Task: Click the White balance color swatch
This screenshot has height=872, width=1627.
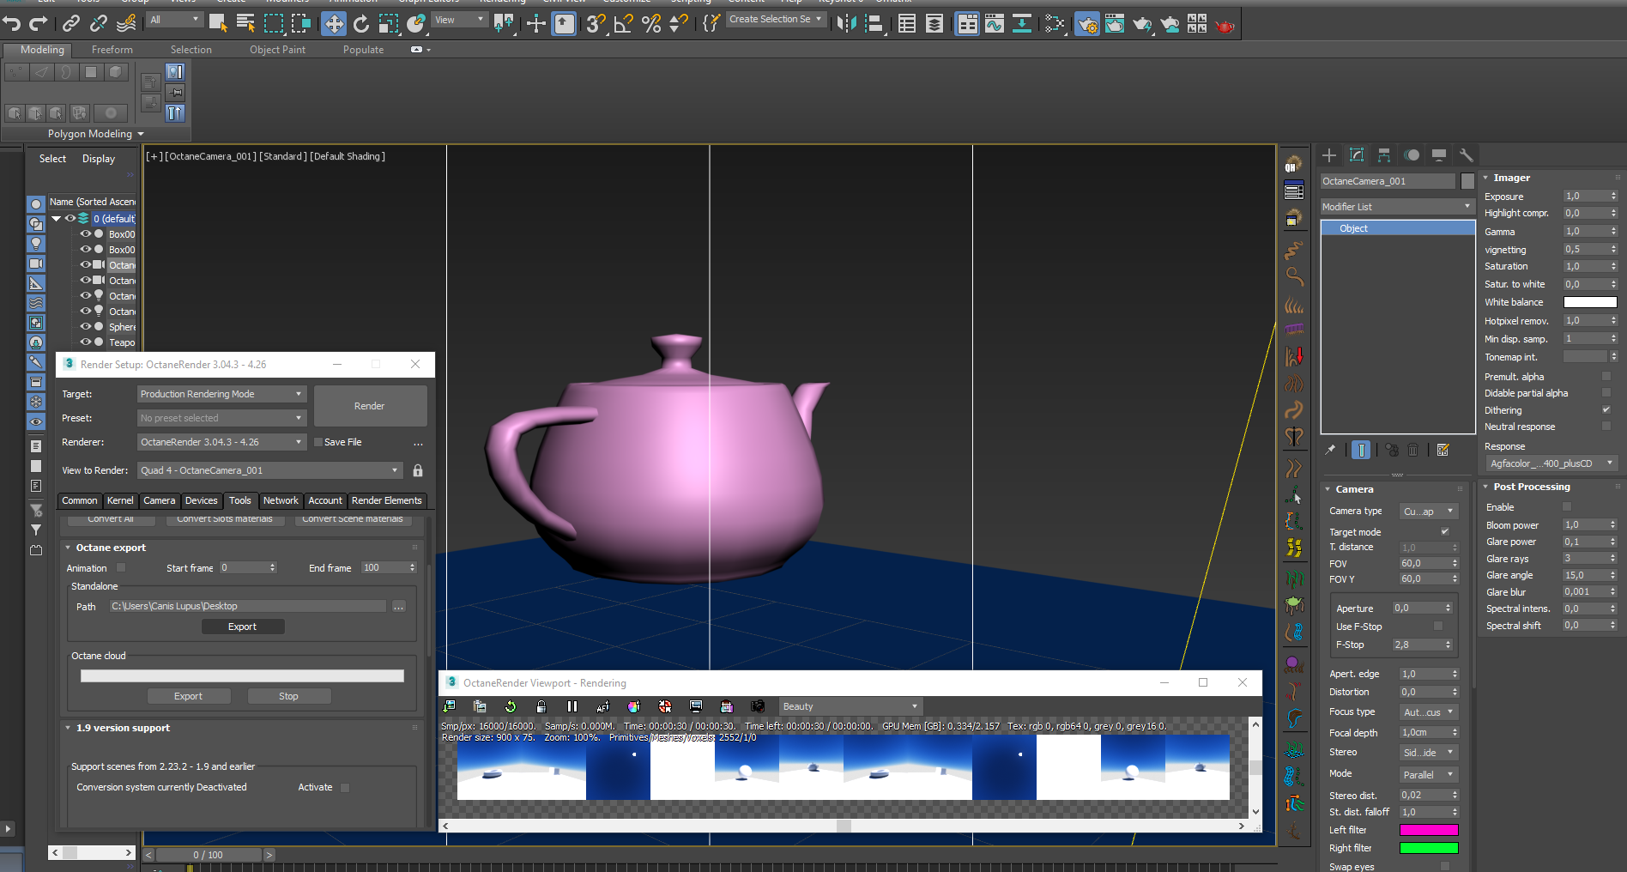Action: 1590,302
